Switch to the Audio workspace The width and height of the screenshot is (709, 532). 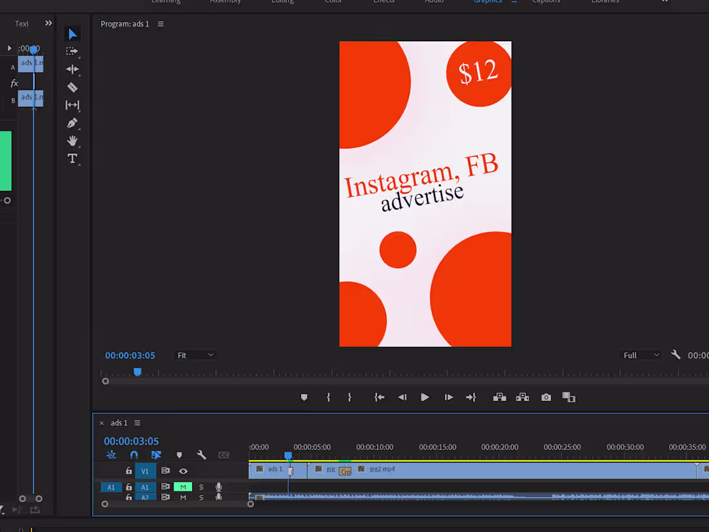pos(434,2)
